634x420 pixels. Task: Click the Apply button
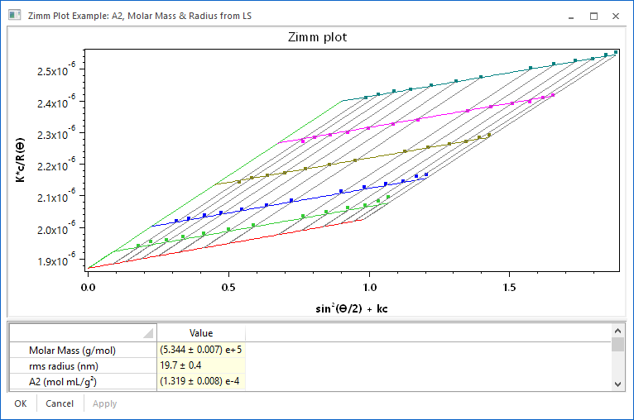pyautogui.click(x=104, y=403)
